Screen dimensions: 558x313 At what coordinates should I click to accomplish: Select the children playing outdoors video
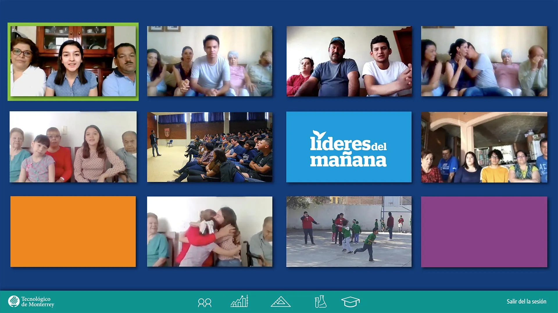click(x=348, y=231)
